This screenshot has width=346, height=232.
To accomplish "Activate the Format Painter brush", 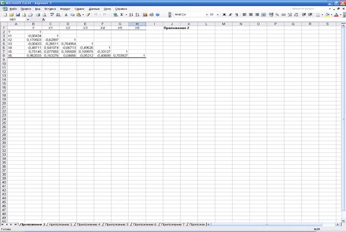I will [x=88, y=15].
